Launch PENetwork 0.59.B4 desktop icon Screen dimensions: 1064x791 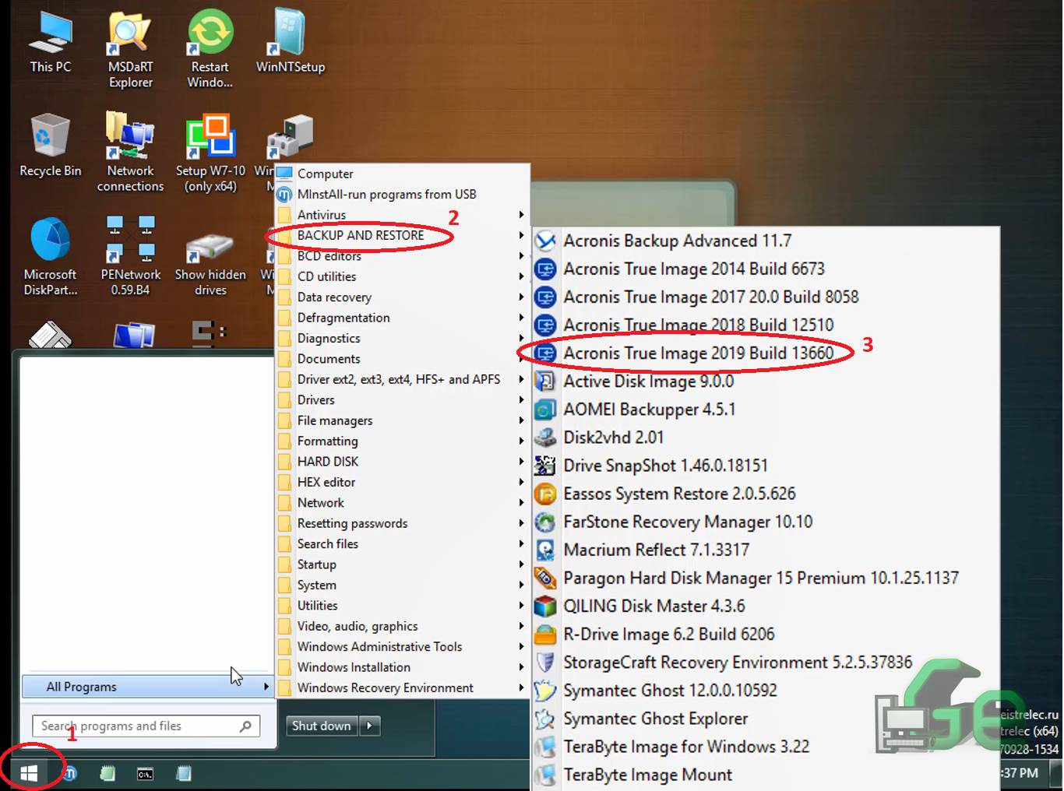[x=130, y=257]
